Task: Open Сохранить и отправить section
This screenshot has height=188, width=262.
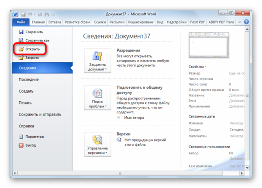Action: (x=40, y=115)
